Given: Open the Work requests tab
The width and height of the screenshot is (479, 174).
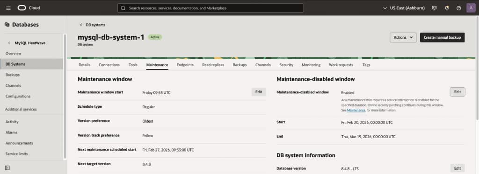Looking at the screenshot, I should coord(341,65).
